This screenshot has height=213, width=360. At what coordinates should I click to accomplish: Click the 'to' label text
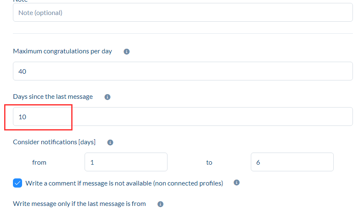[x=209, y=163]
